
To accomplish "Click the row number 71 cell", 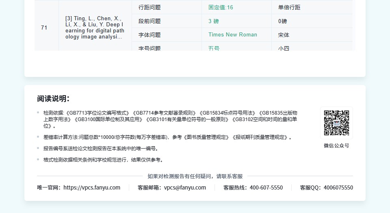I will [44, 28].
